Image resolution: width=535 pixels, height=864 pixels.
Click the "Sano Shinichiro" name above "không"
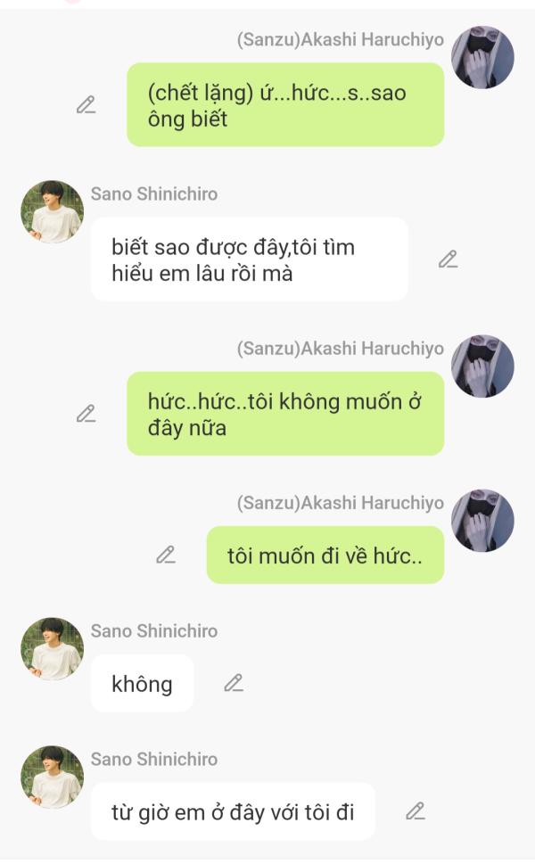coord(153,631)
